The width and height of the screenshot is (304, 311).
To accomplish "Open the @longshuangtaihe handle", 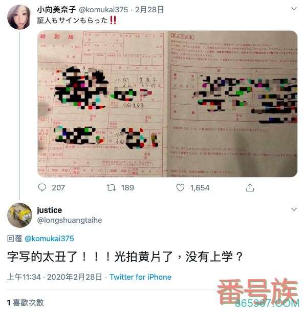I will tap(70, 220).
